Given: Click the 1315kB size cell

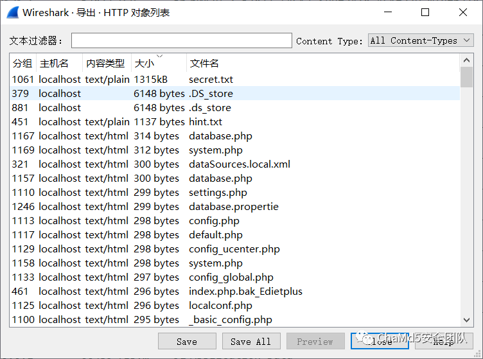Looking at the screenshot, I should click(x=151, y=80).
